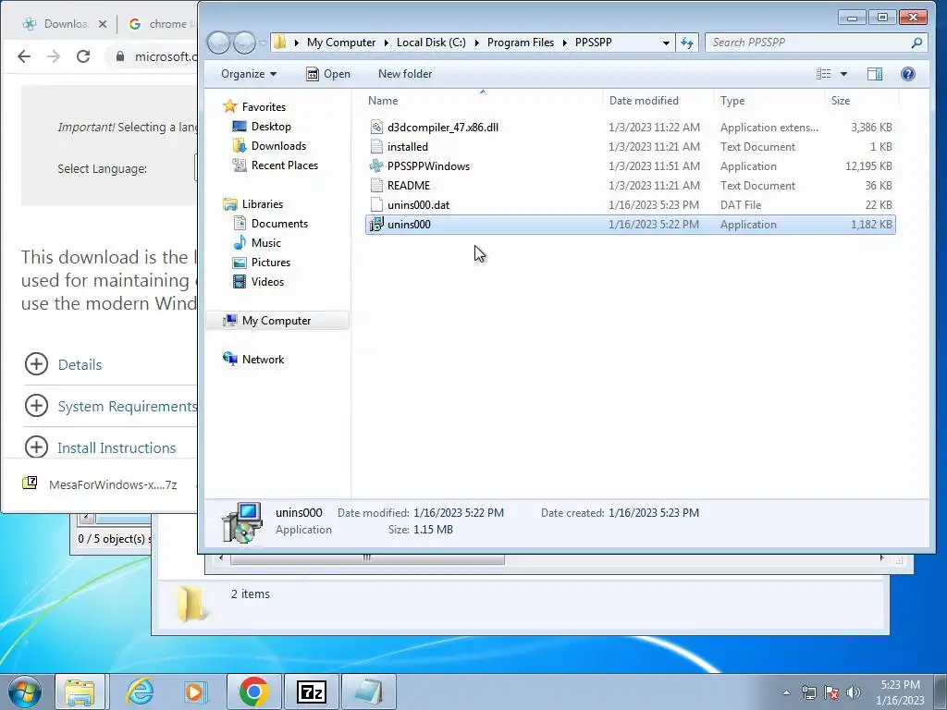Viewport: 947px width, 710px height.
Task: Expand the arrow after Local Disk (C:) breadcrumb
Action: [476, 43]
